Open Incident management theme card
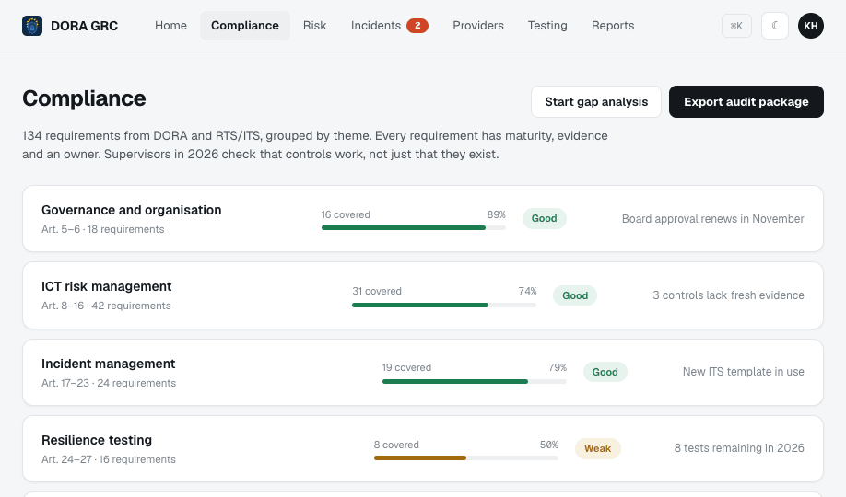 [x=423, y=372]
